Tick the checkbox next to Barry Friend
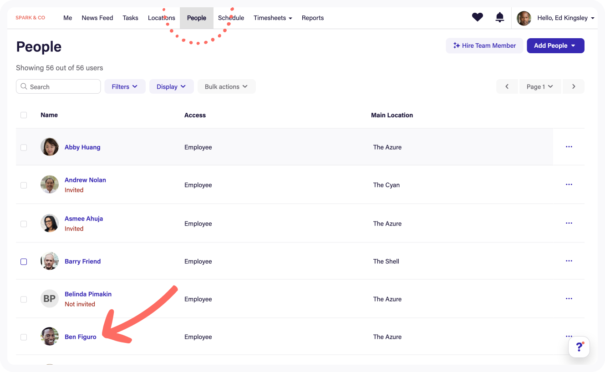 coord(24,261)
